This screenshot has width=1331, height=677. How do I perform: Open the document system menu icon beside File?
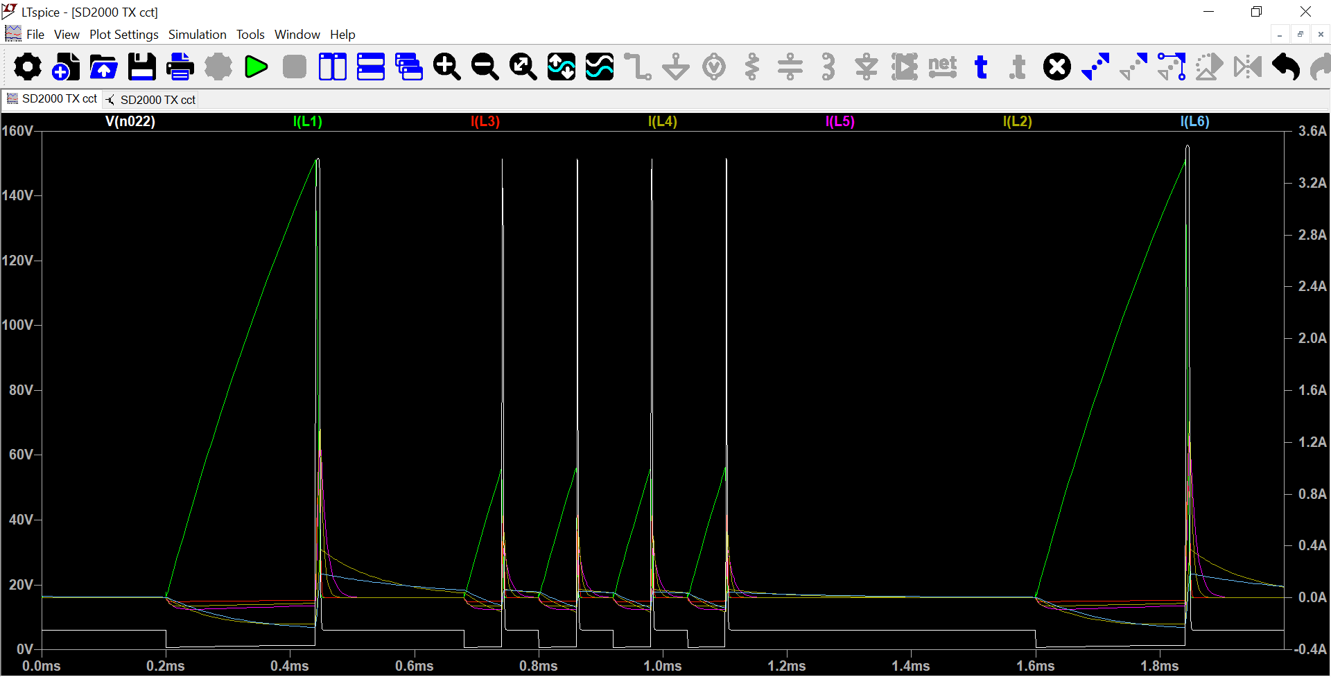tap(13, 33)
